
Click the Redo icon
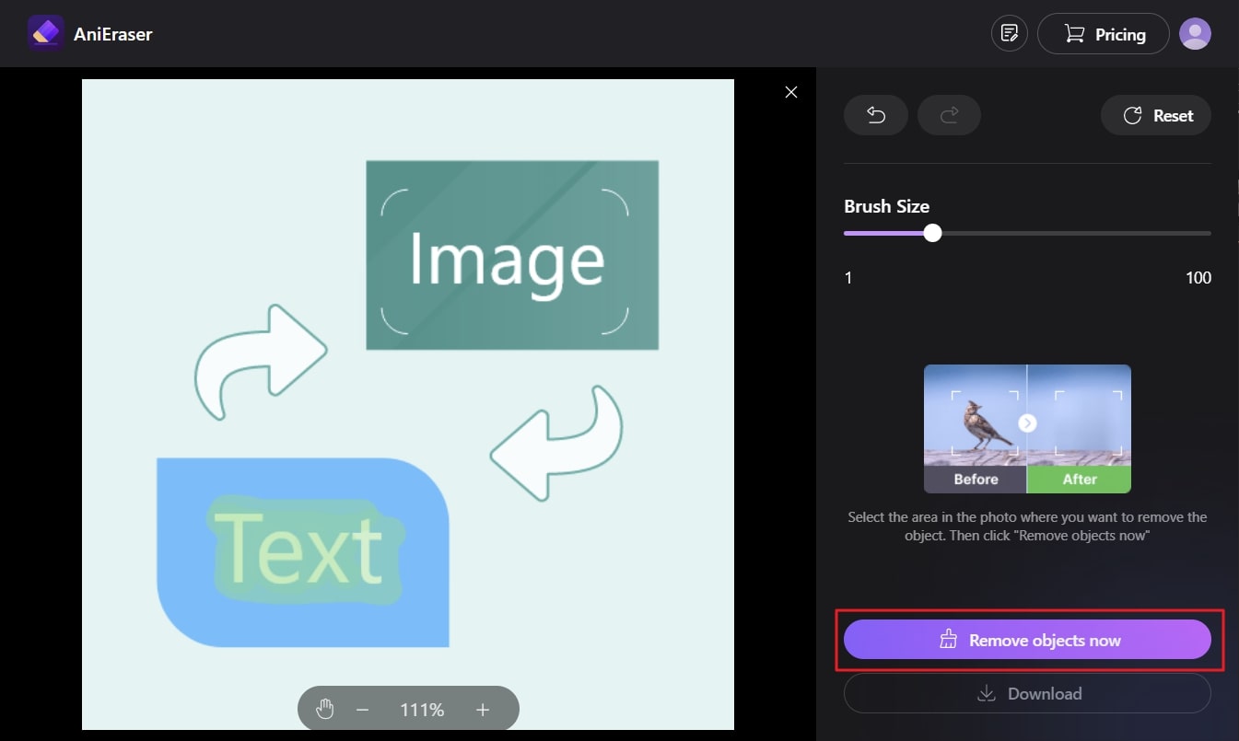949,115
